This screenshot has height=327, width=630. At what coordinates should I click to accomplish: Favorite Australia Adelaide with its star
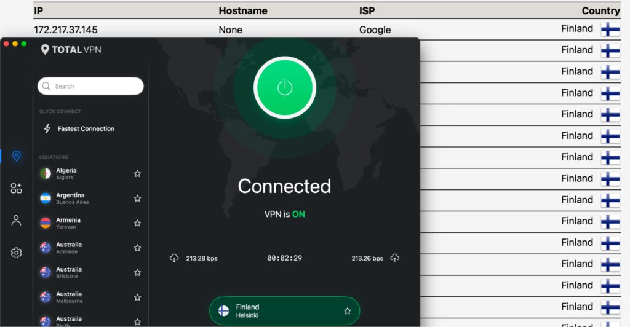coord(137,248)
